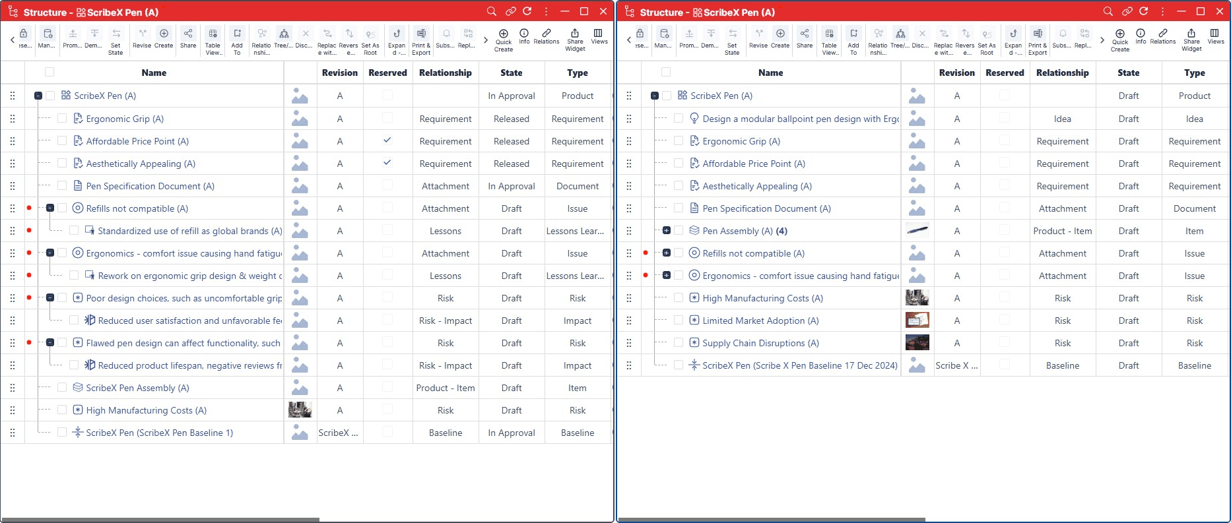Open three-dot menu in left window title bar

[546, 11]
